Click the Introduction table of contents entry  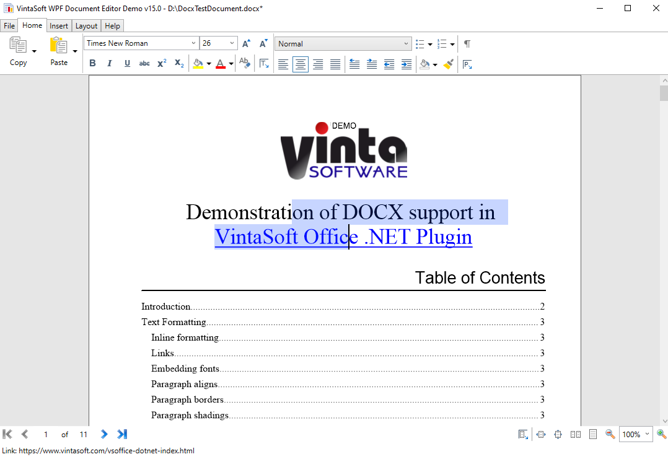click(x=166, y=307)
